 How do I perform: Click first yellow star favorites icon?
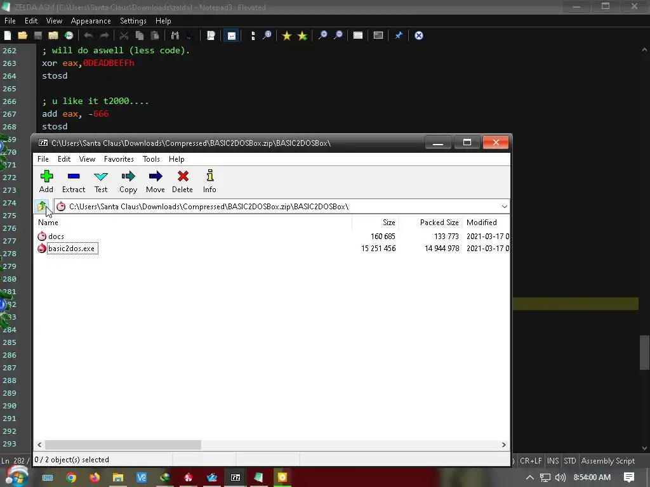(286, 36)
